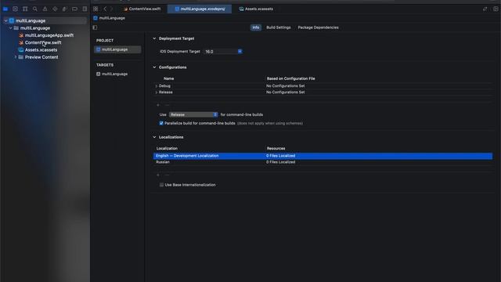The height and width of the screenshot is (282, 501).
Task: Click the Related Items grid icon
Action: 96,9
